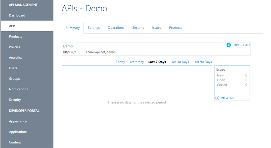Go to Products in the sidebar
The image size is (271, 148).
(x=15, y=37)
